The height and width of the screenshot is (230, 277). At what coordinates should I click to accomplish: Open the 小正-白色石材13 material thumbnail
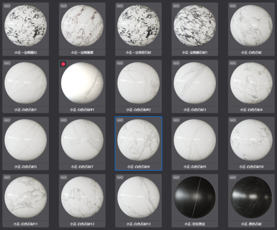click(x=138, y=197)
